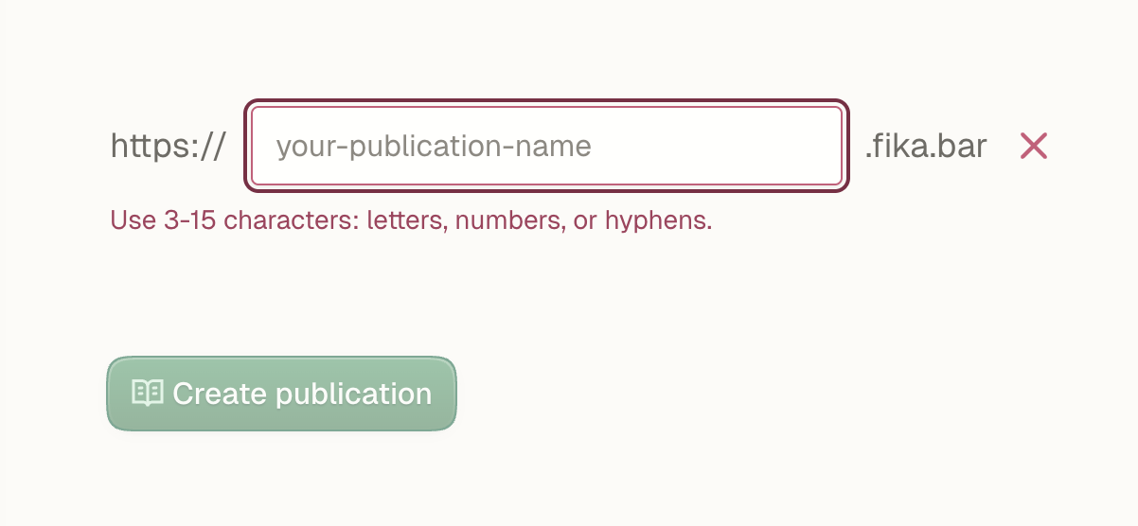Click placeholder text your-publication-name

434,147
